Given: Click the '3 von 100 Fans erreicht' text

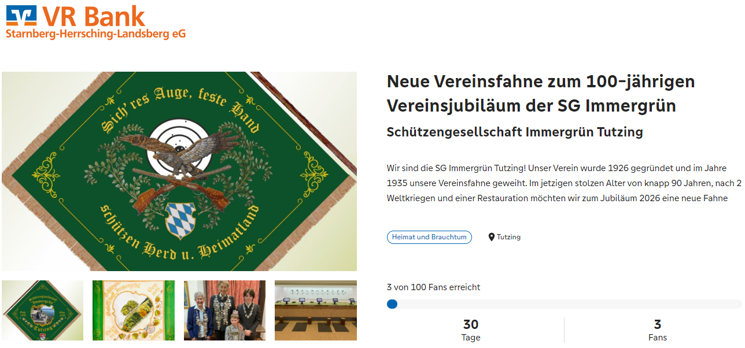Looking at the screenshot, I should [x=433, y=287].
